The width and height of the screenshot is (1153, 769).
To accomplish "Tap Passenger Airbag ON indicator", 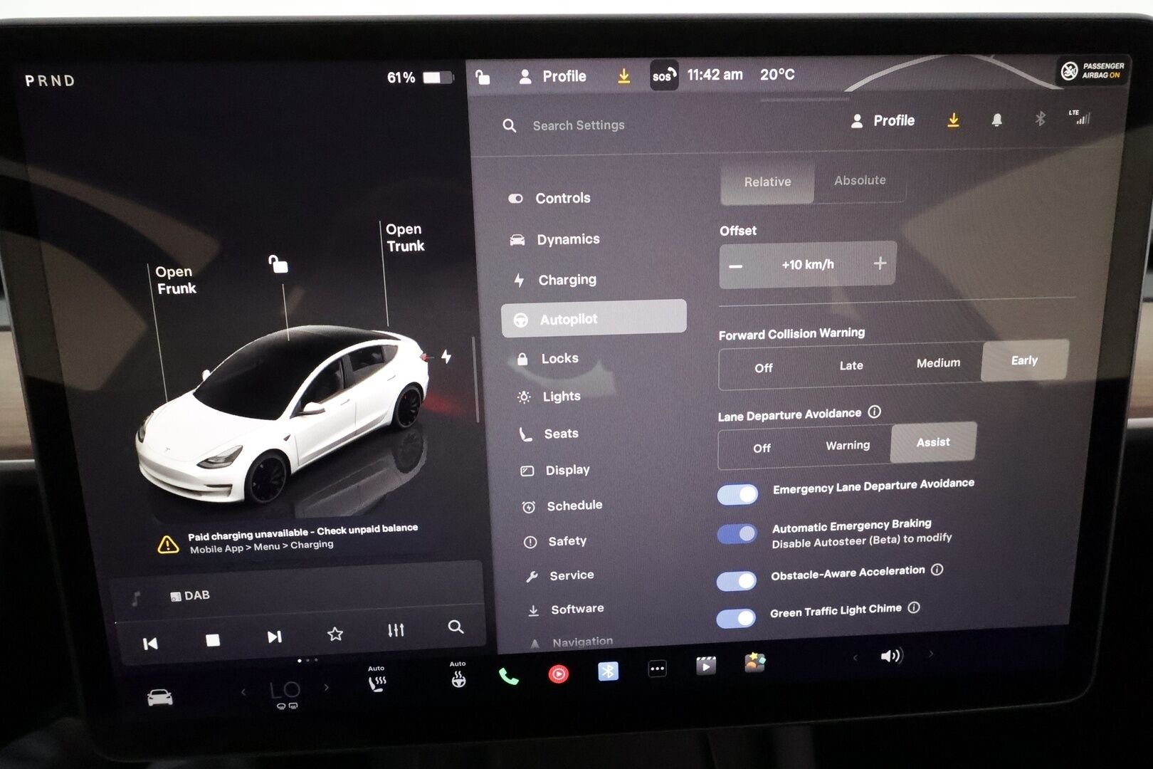I will pyautogui.click(x=1093, y=70).
